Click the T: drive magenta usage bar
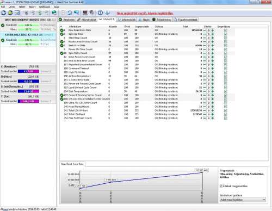The image size is (272, 211). click(x=28, y=101)
